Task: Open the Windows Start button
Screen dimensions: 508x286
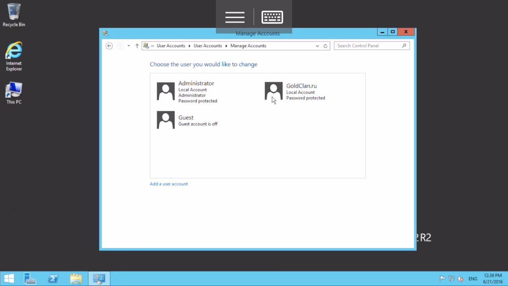Action: pyautogui.click(x=9, y=278)
